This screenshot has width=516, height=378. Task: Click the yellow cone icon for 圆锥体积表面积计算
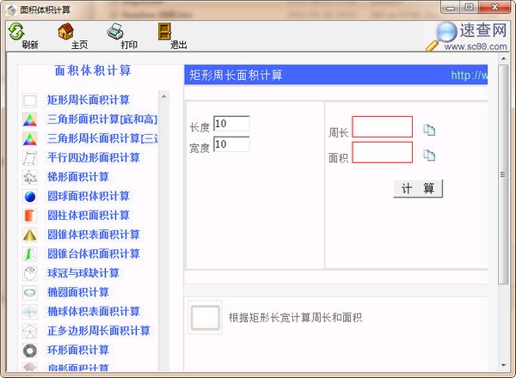(x=30, y=235)
